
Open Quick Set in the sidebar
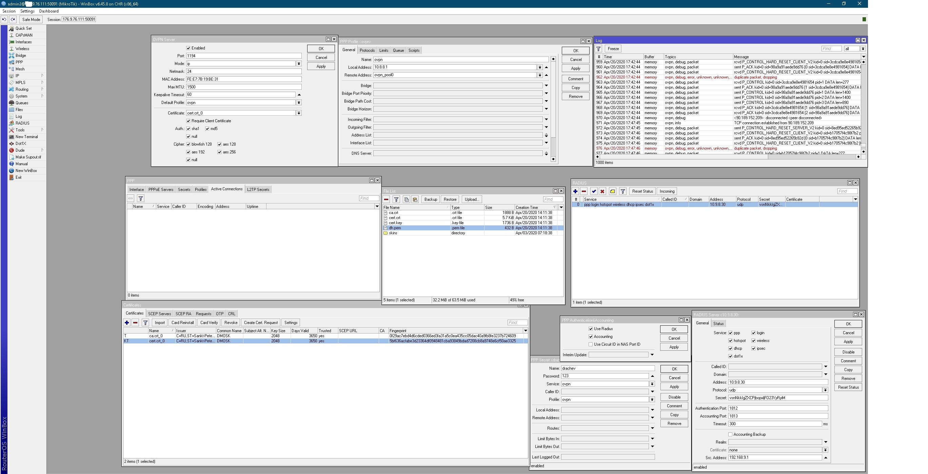click(23, 28)
